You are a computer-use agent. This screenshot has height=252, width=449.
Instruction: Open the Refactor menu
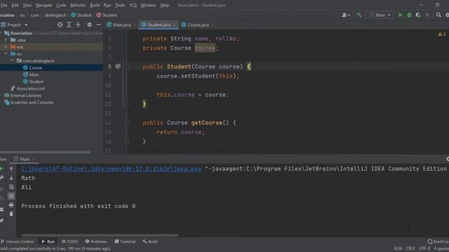point(78,5)
